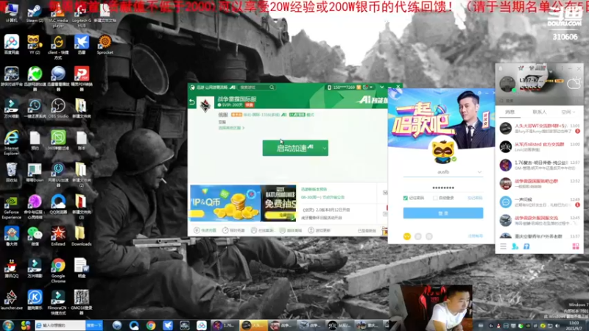
Task: Click the blue YY login button
Action: pos(443,213)
